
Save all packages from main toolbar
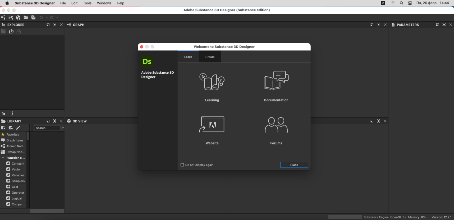pos(33,17)
